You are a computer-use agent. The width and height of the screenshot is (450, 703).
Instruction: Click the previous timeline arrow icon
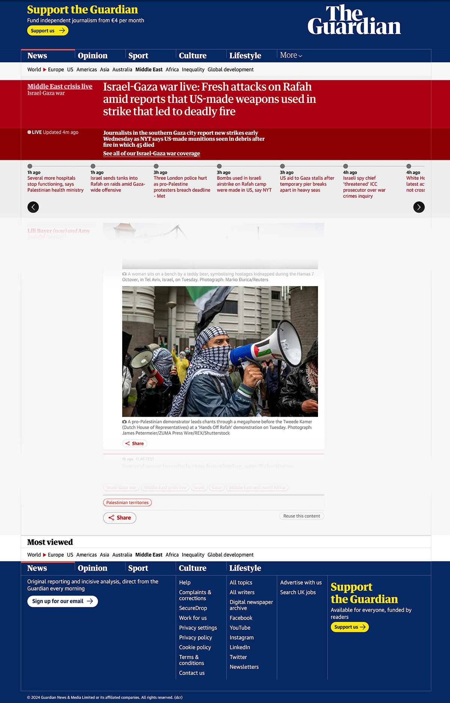(33, 207)
